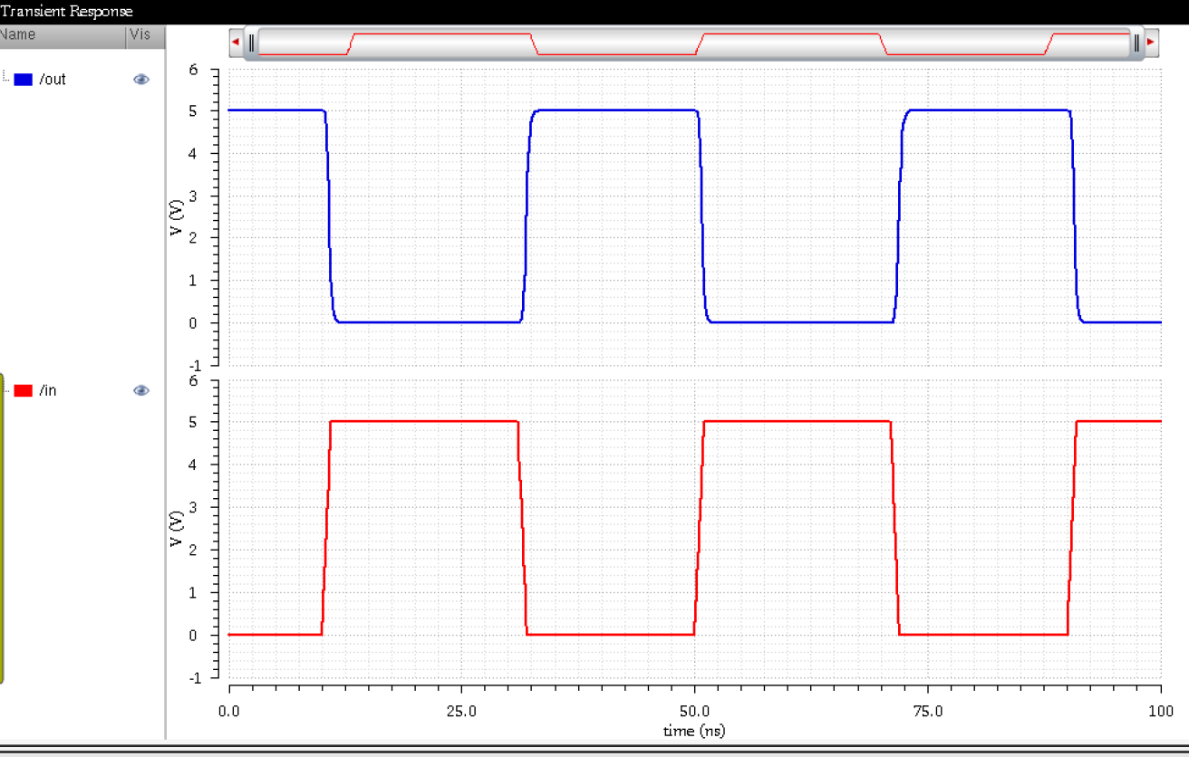Select the /out signal name in the list
The width and height of the screenshot is (1189, 757).
[53, 80]
